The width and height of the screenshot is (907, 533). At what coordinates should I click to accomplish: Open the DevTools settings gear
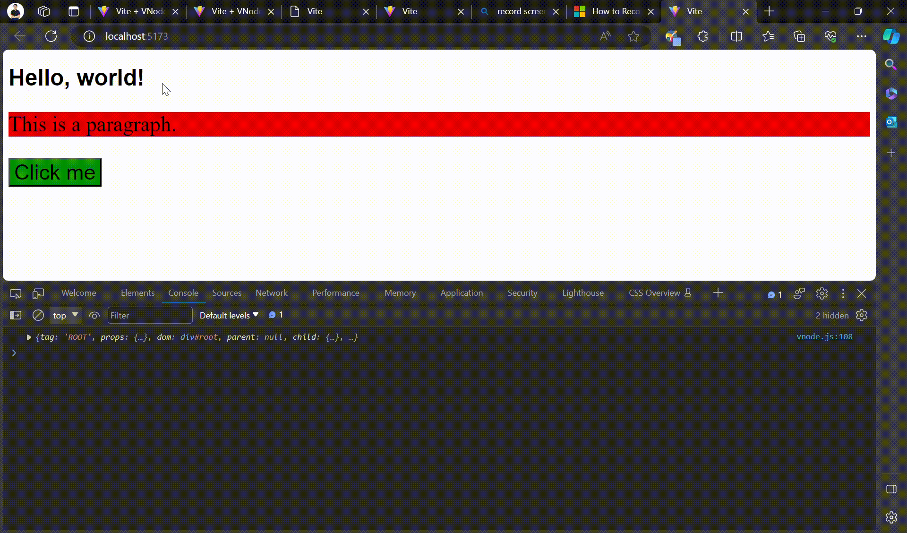pyautogui.click(x=821, y=293)
